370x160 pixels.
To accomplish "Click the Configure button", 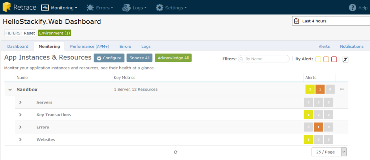I will click(109, 58).
